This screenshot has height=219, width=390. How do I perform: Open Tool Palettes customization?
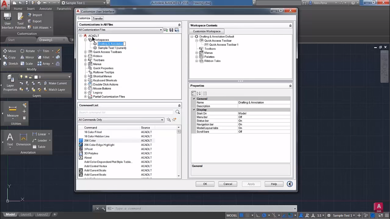tap(20, 21)
